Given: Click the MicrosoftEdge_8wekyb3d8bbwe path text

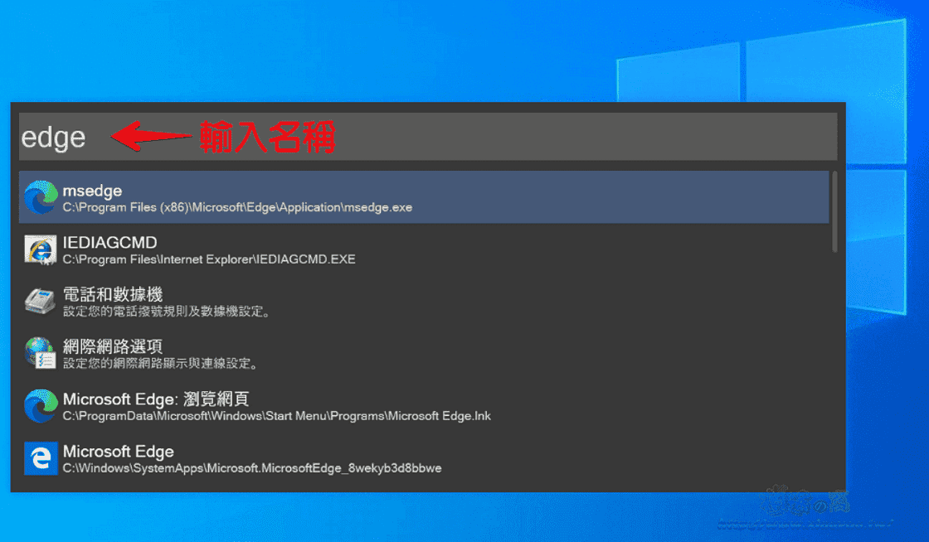Looking at the screenshot, I should 252,468.
